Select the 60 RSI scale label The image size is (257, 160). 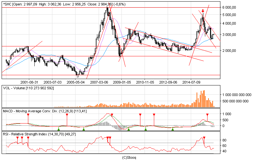(x=224, y=146)
